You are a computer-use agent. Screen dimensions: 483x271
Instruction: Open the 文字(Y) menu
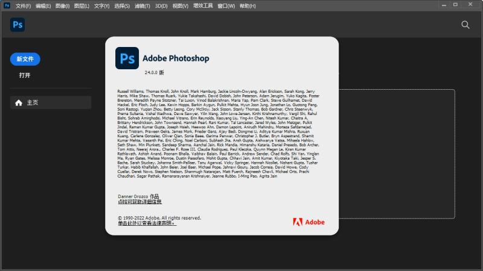pos(101,6)
